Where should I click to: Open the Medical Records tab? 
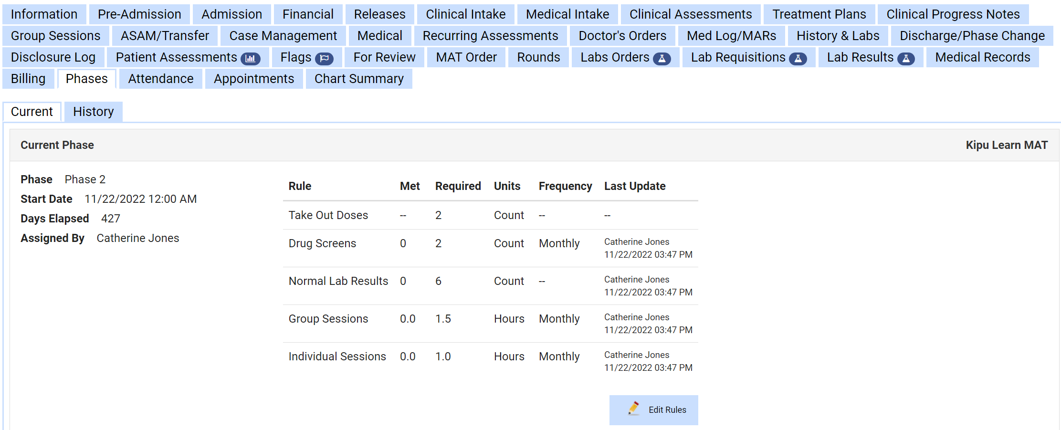[x=982, y=57]
